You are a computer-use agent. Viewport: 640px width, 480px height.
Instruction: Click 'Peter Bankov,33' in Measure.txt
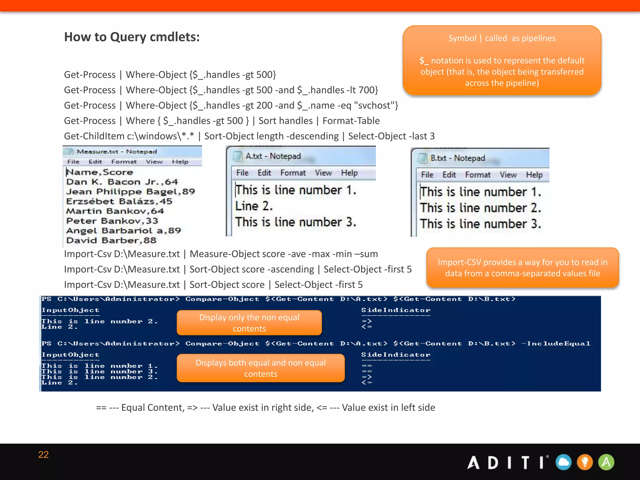[112, 221]
